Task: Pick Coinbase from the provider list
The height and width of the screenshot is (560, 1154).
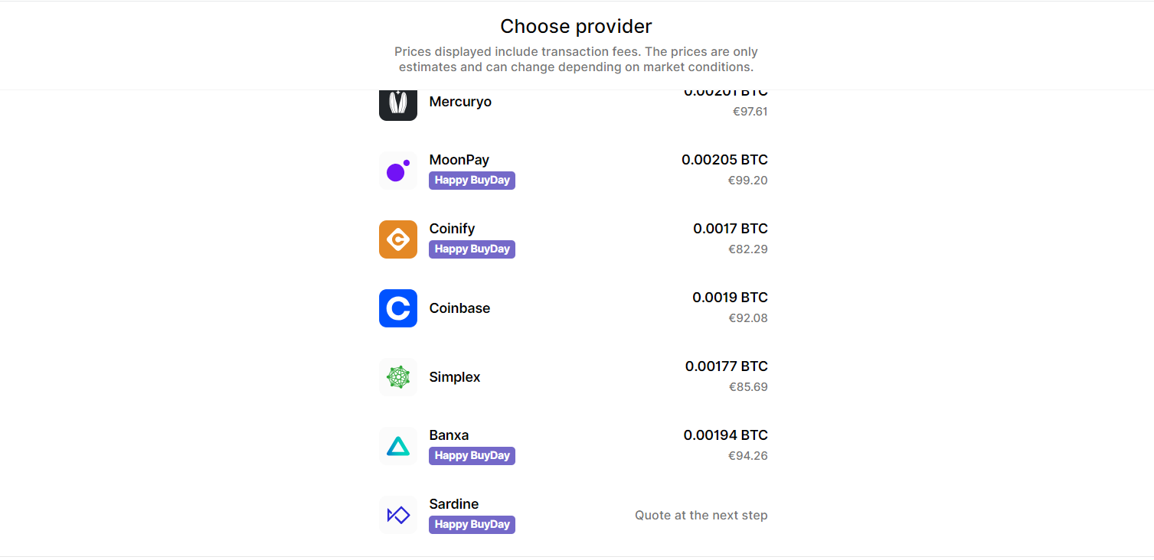Action: pyautogui.click(x=459, y=308)
